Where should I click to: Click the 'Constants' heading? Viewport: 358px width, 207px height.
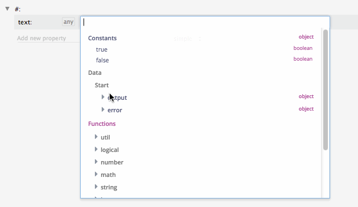pos(102,38)
